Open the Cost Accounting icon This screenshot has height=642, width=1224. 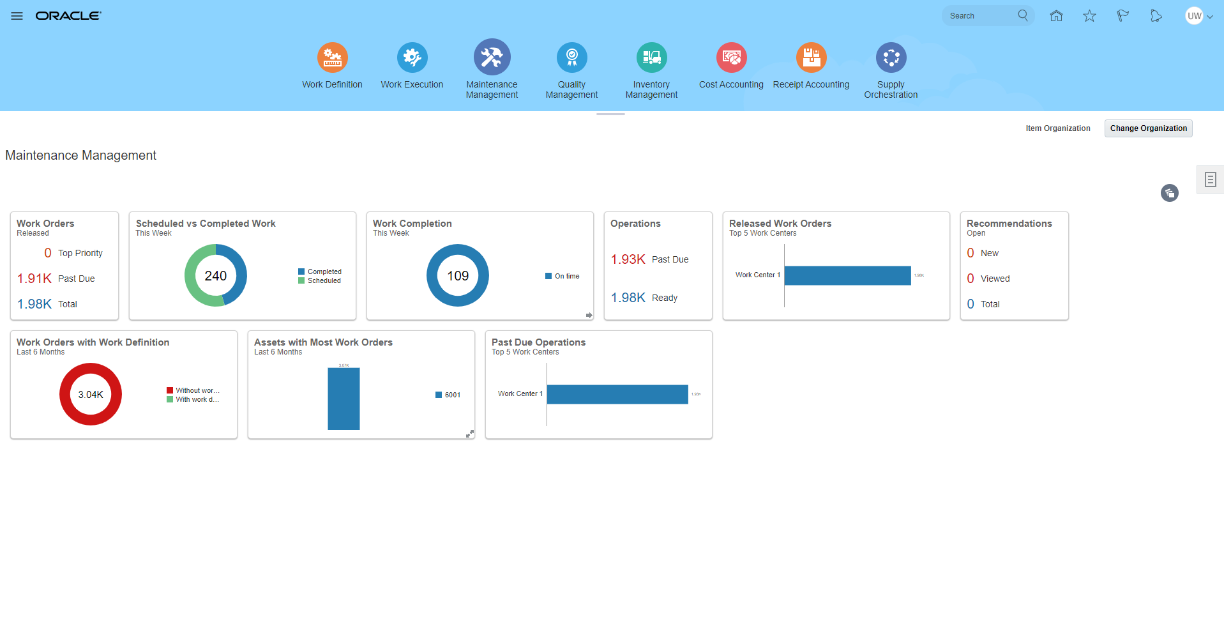[x=731, y=57]
